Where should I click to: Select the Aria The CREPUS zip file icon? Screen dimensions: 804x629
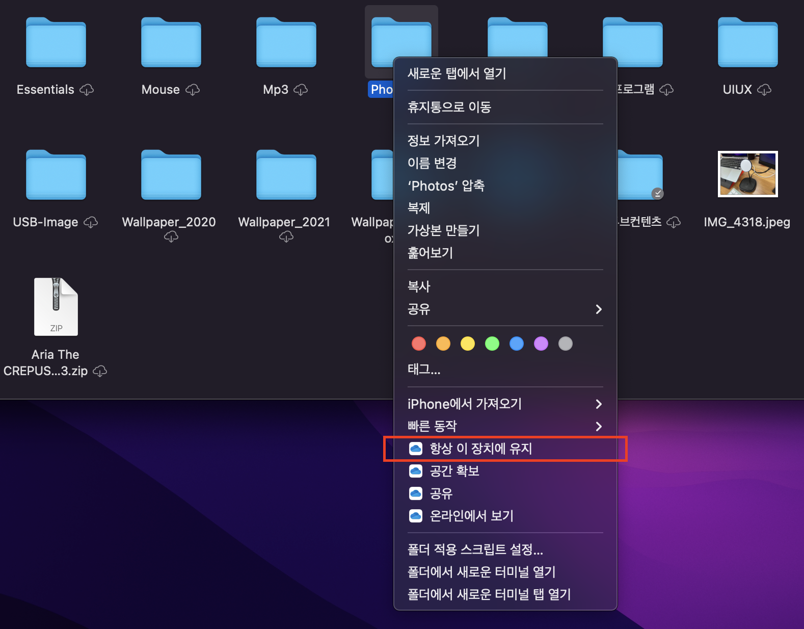56,307
